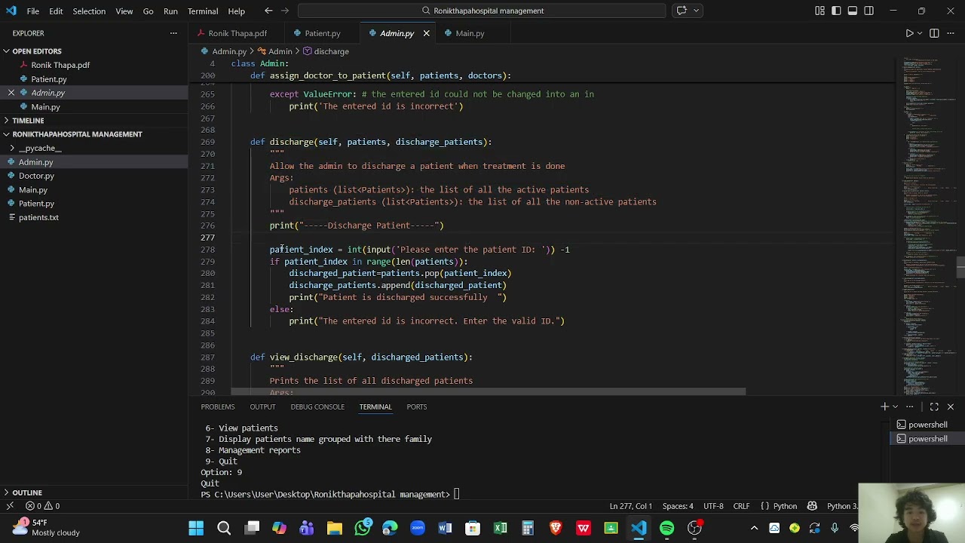Open the Run menu
This screenshot has width=965, height=543.
(x=170, y=11)
